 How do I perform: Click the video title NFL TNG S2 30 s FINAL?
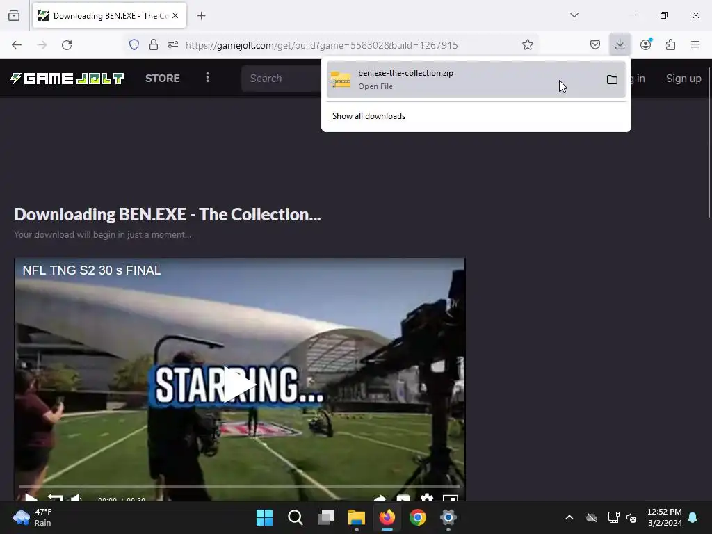[x=92, y=270]
